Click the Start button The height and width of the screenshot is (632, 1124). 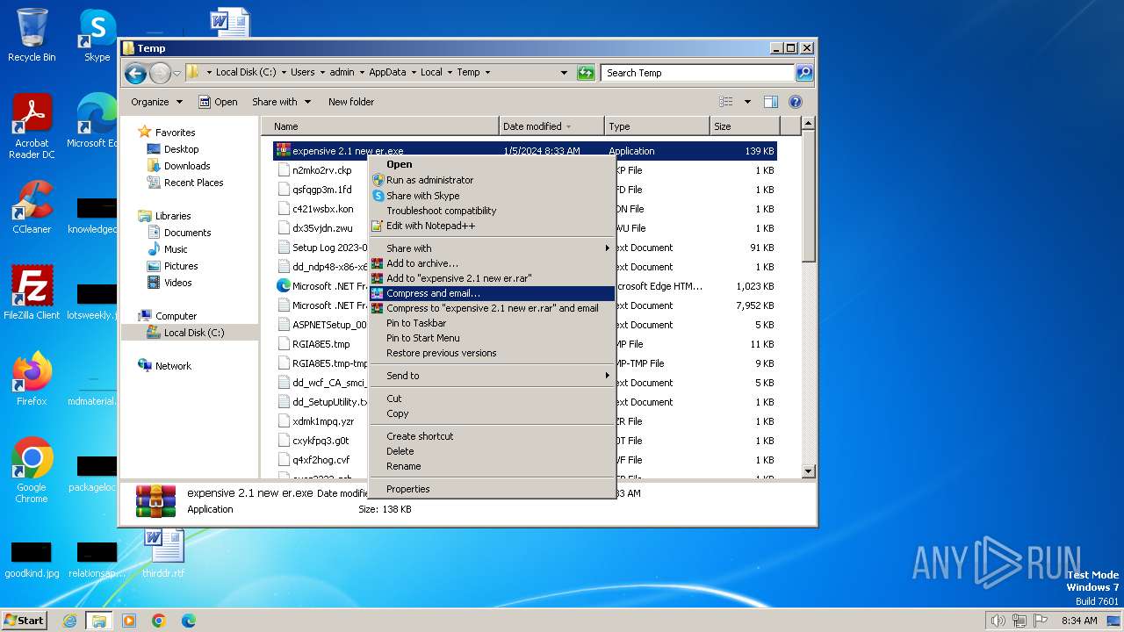(24, 621)
